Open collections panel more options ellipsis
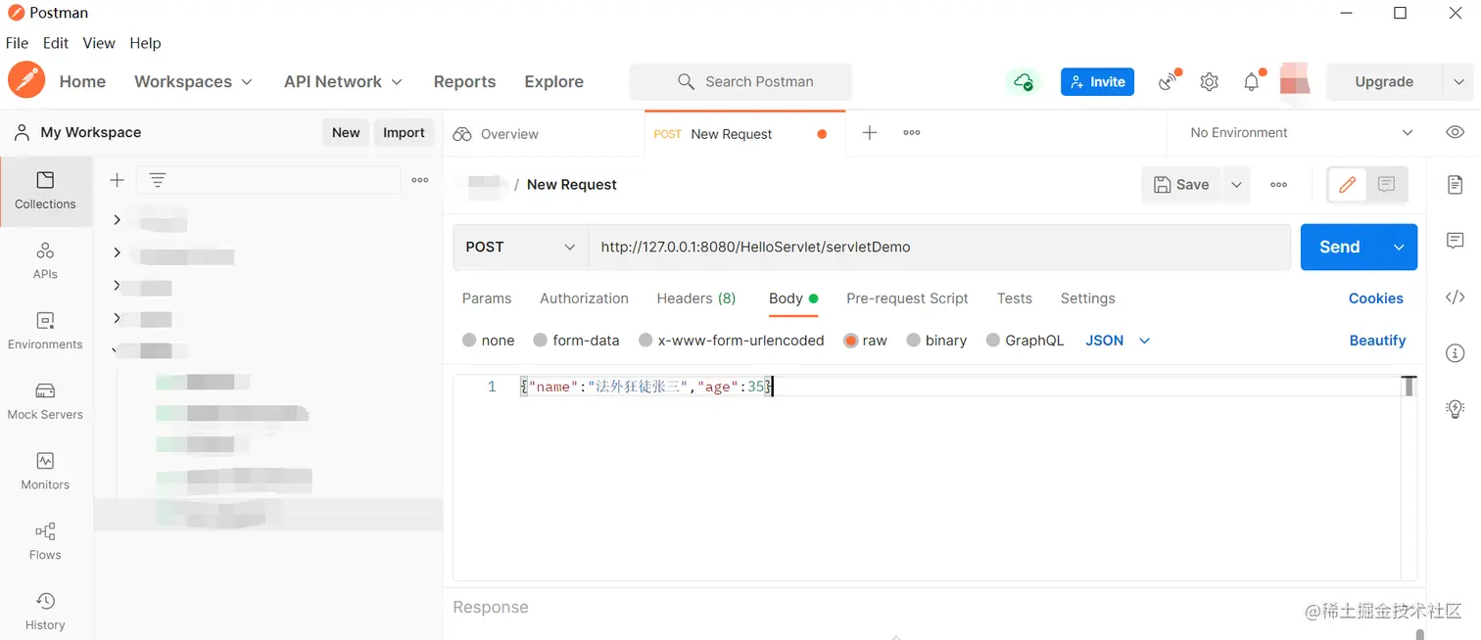1481x640 pixels. (420, 180)
